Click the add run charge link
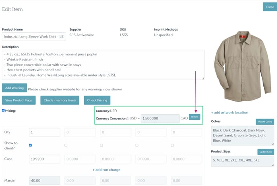 pyautogui.click(x=106, y=170)
